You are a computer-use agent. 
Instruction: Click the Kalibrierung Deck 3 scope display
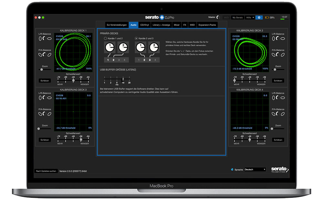pos(73,112)
